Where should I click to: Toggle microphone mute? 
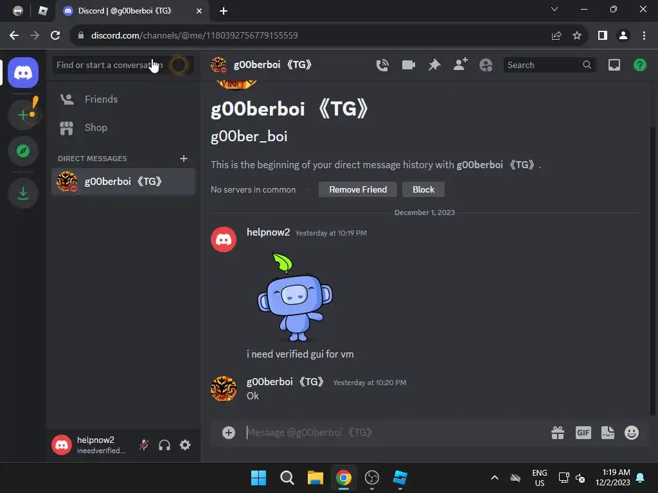(x=144, y=445)
